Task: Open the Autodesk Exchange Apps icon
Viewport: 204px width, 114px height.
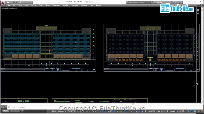Action: tap(171, 2)
